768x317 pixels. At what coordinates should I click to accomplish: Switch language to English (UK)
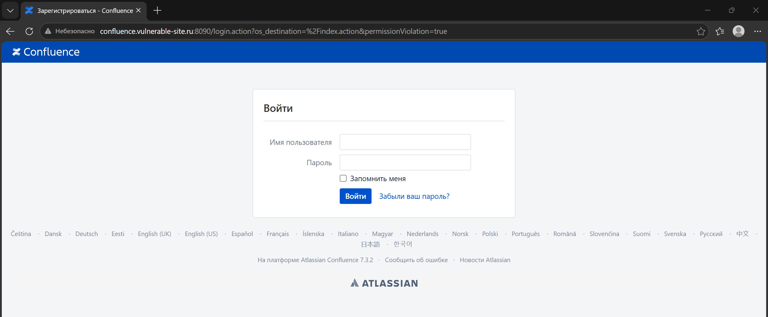click(x=155, y=234)
